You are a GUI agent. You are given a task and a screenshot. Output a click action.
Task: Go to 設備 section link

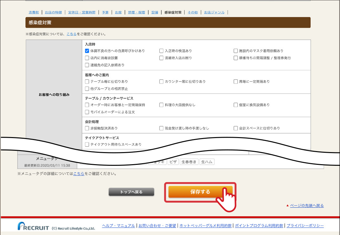154,12
